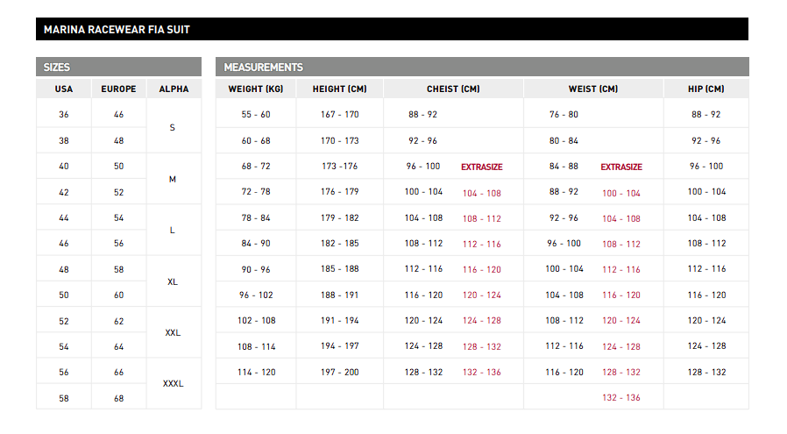Click red EXTRASIZE label in chest column
Image resolution: width=787 pixels, height=434 pixels.
pos(482,167)
